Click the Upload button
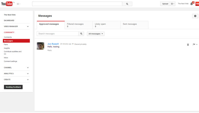 click(165, 4)
